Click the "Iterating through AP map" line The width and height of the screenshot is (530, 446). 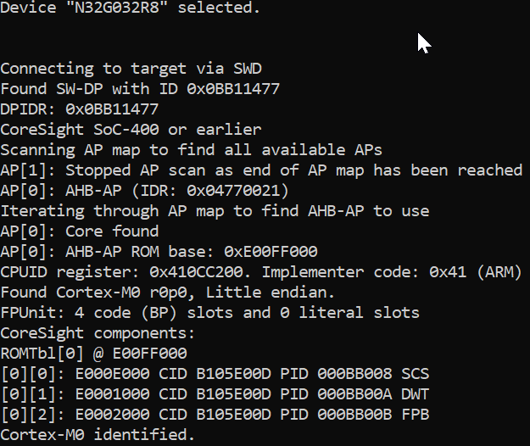[215, 211]
